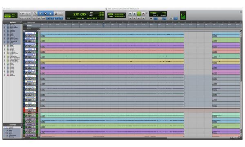Image resolution: width=245 pixels, height=147 pixels.
Task: Select the Grabber hand tool
Action: point(51,14)
